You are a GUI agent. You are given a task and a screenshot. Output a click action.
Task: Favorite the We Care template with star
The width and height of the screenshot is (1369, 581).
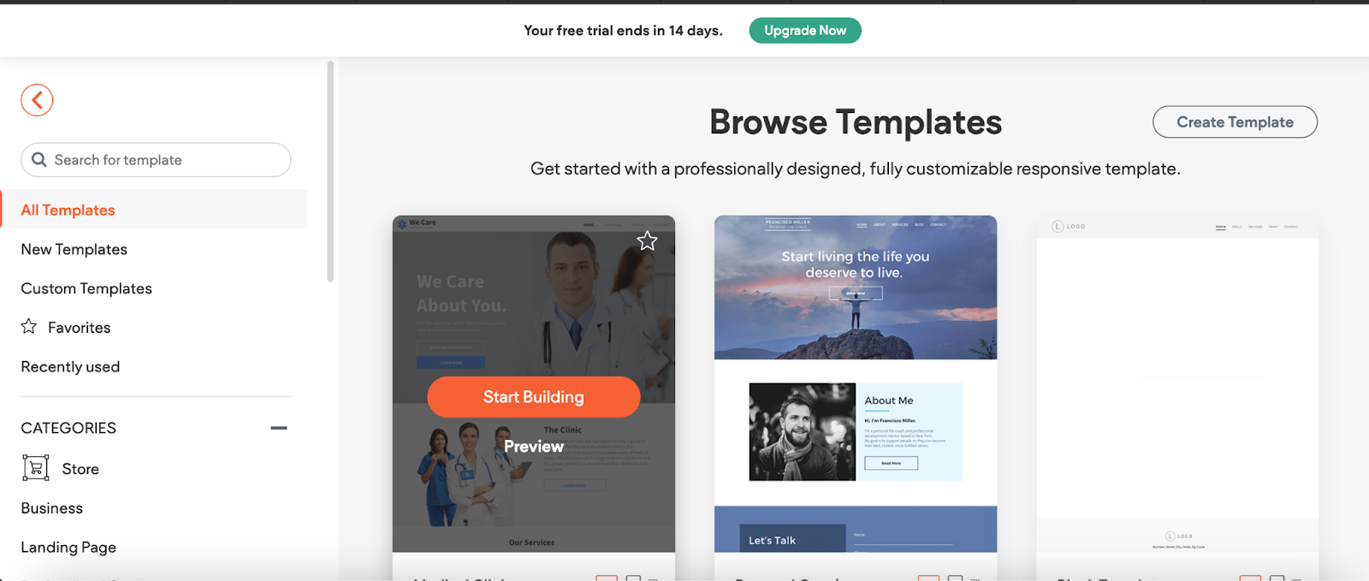(647, 241)
